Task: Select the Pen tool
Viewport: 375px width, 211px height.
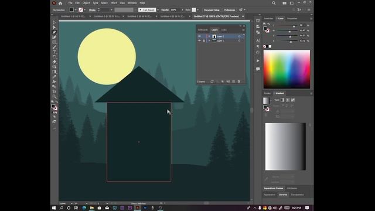Action: (x=54, y=32)
